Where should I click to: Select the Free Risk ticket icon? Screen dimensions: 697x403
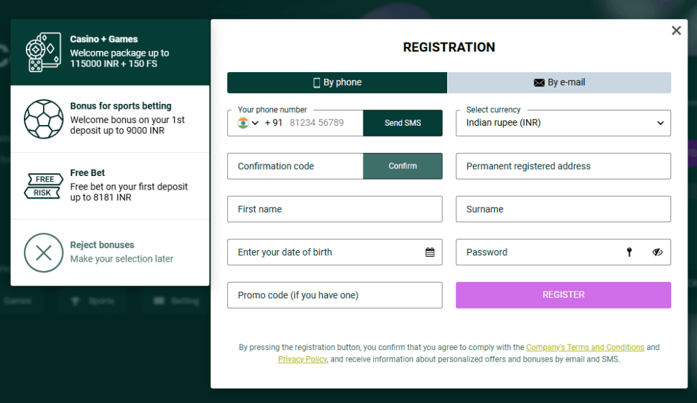pos(43,186)
